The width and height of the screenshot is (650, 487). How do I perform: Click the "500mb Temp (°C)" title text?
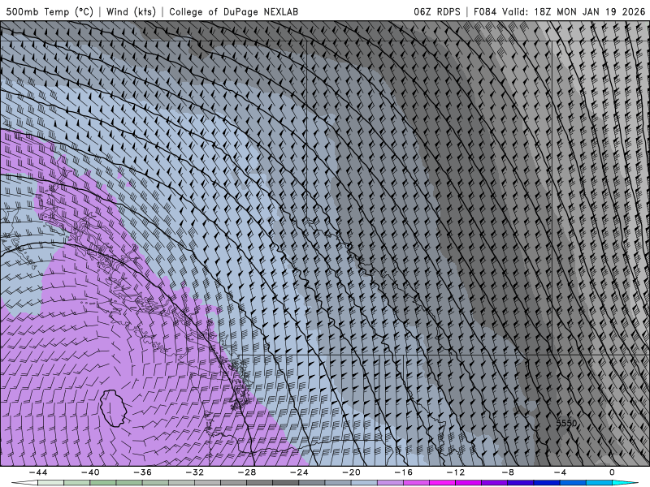50,11
